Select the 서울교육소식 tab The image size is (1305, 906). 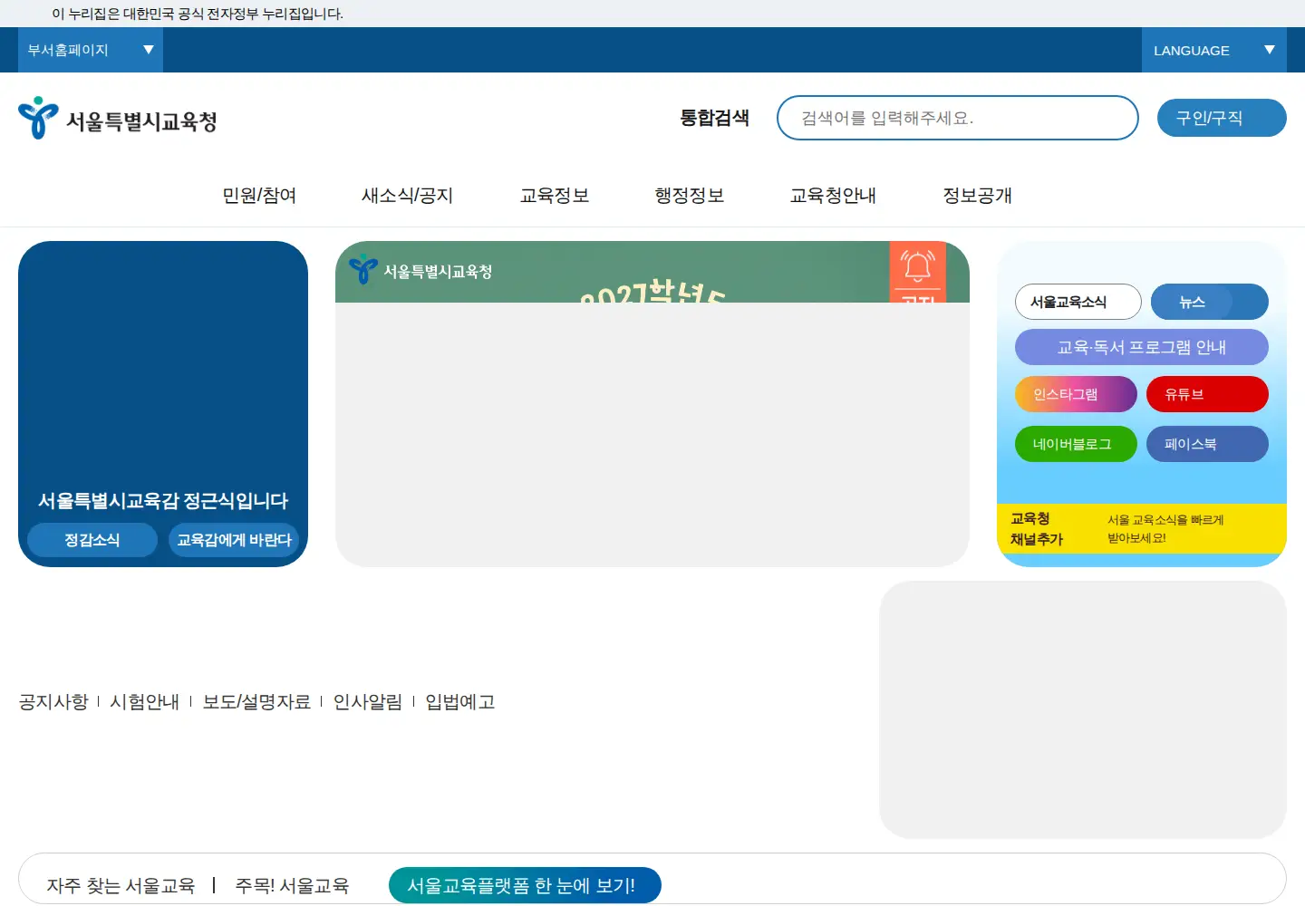(x=1078, y=302)
